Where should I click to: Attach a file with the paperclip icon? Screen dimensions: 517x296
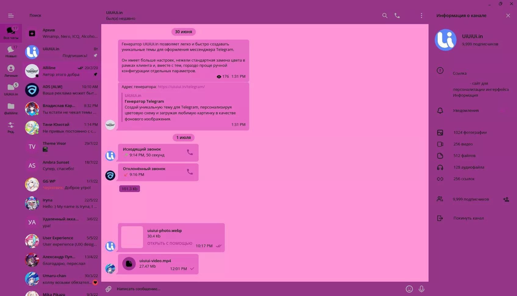(107, 289)
